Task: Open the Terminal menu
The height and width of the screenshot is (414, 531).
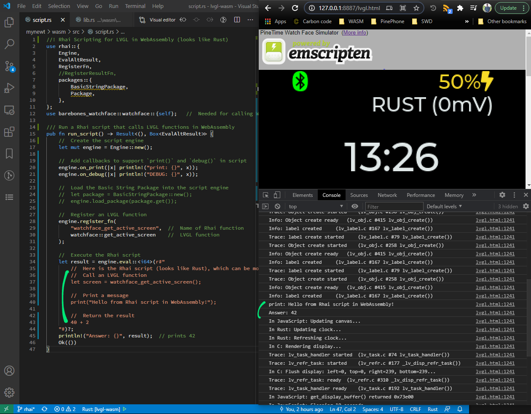Action: (135, 6)
